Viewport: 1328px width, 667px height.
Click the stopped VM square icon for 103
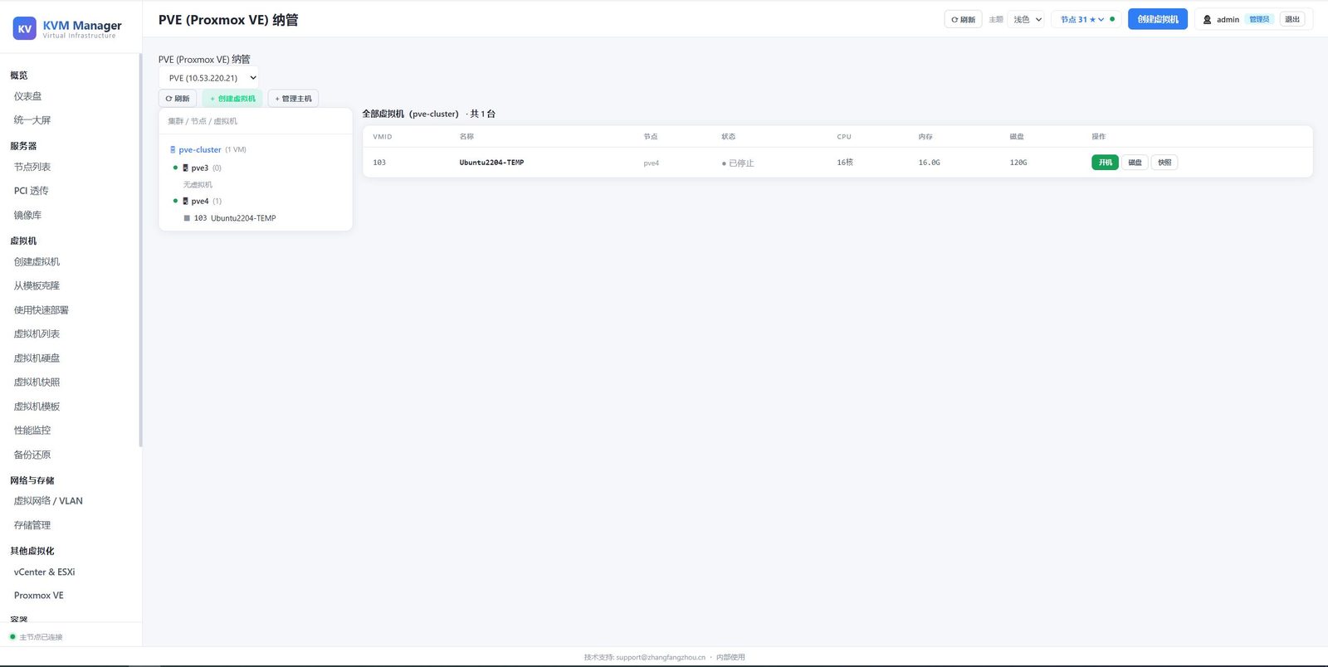coord(187,218)
